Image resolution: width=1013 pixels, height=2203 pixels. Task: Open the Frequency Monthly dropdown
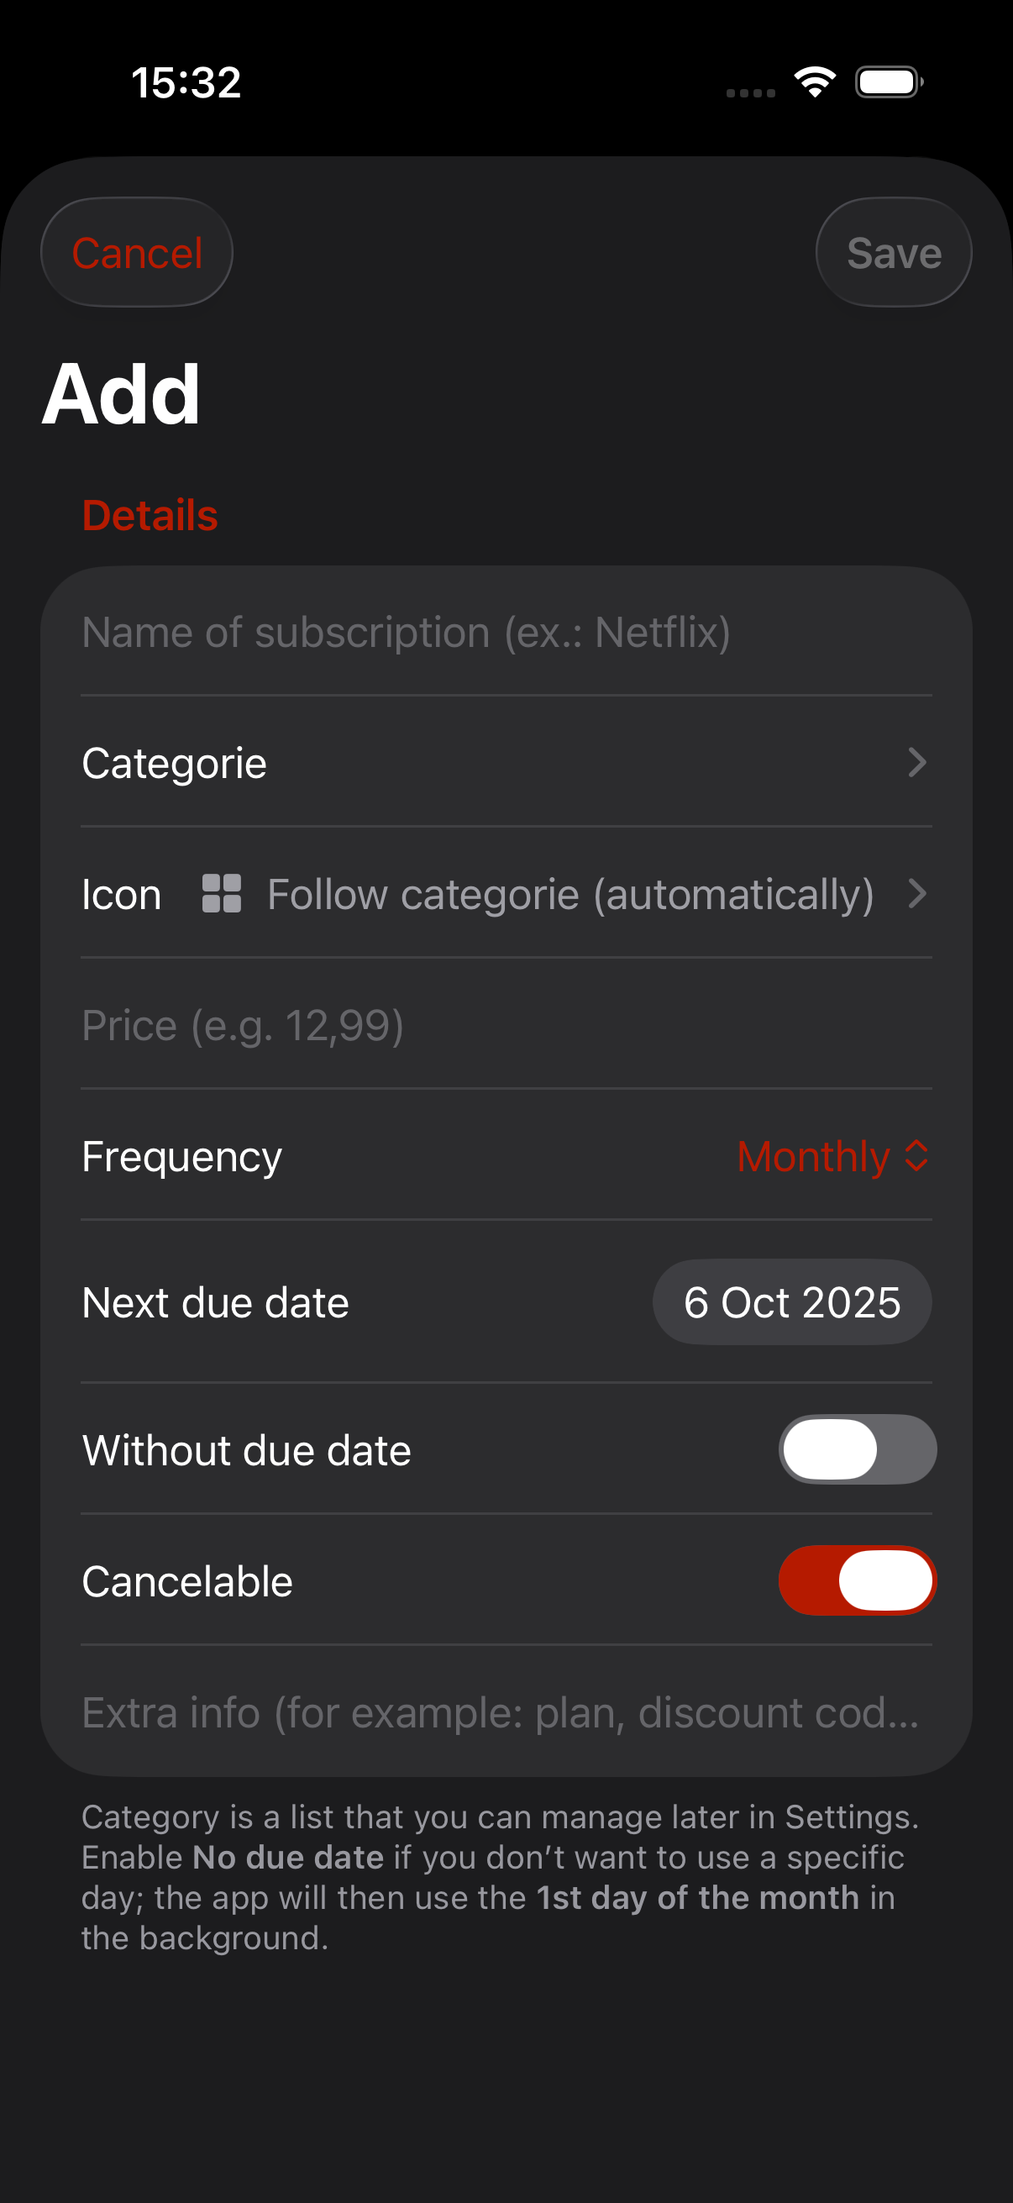pyautogui.click(x=815, y=1156)
